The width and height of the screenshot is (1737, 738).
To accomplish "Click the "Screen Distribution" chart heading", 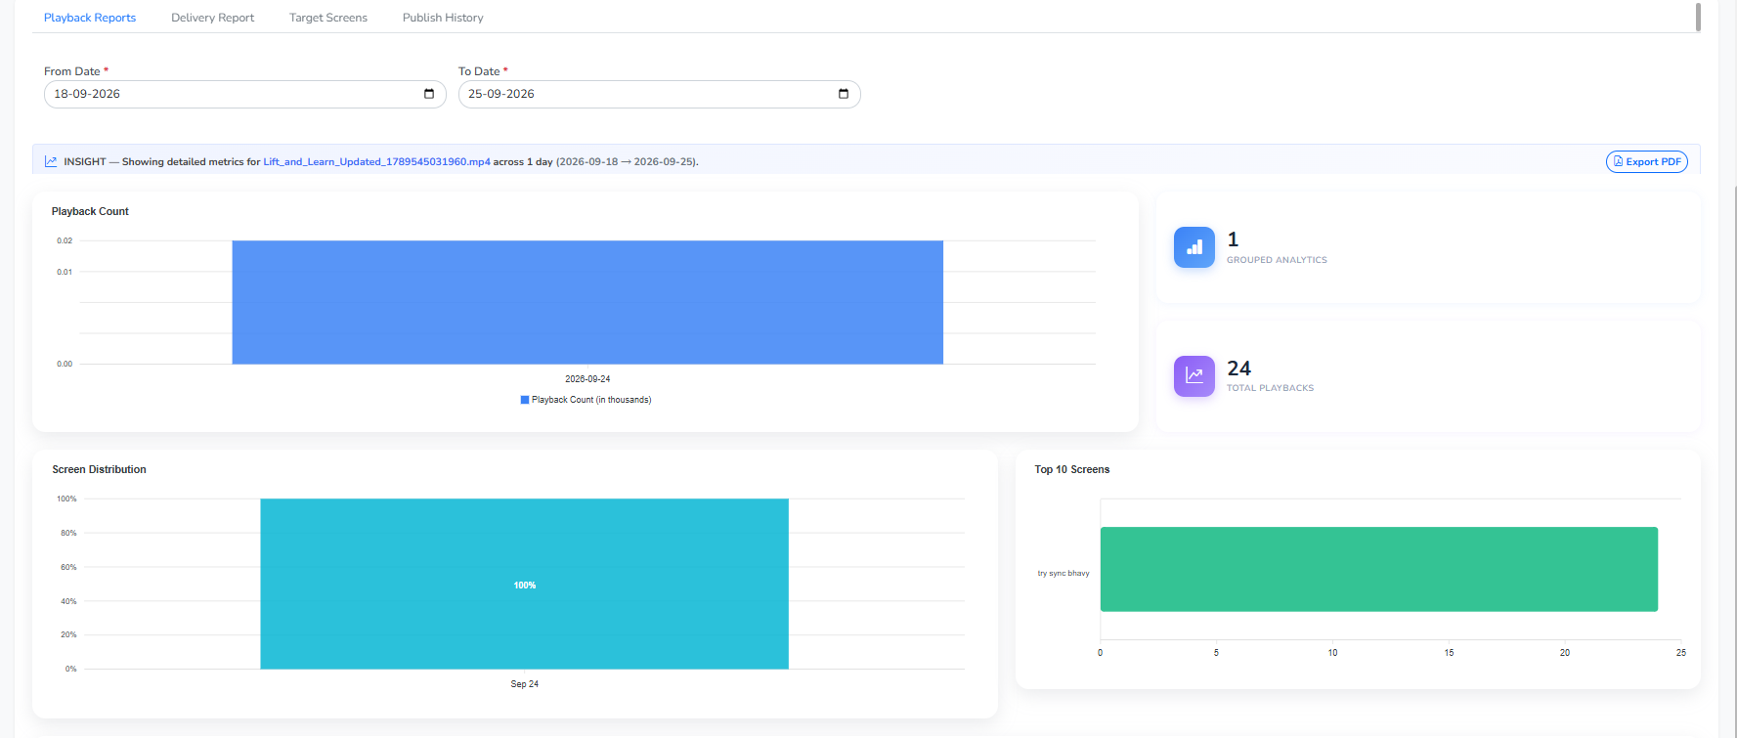I will click(99, 469).
